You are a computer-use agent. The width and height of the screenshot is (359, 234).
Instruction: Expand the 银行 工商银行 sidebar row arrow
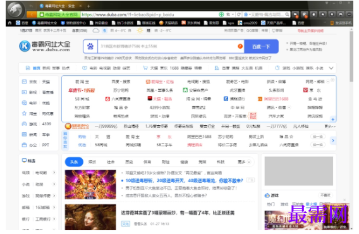coord(54,219)
